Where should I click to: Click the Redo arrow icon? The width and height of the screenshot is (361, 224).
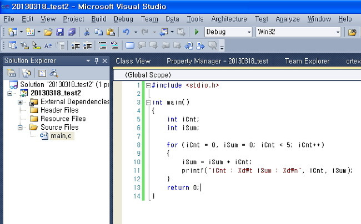[145, 32]
